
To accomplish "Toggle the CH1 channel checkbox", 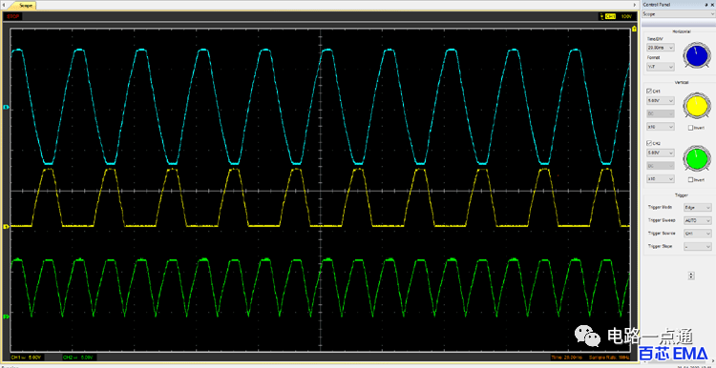I will (649, 91).
